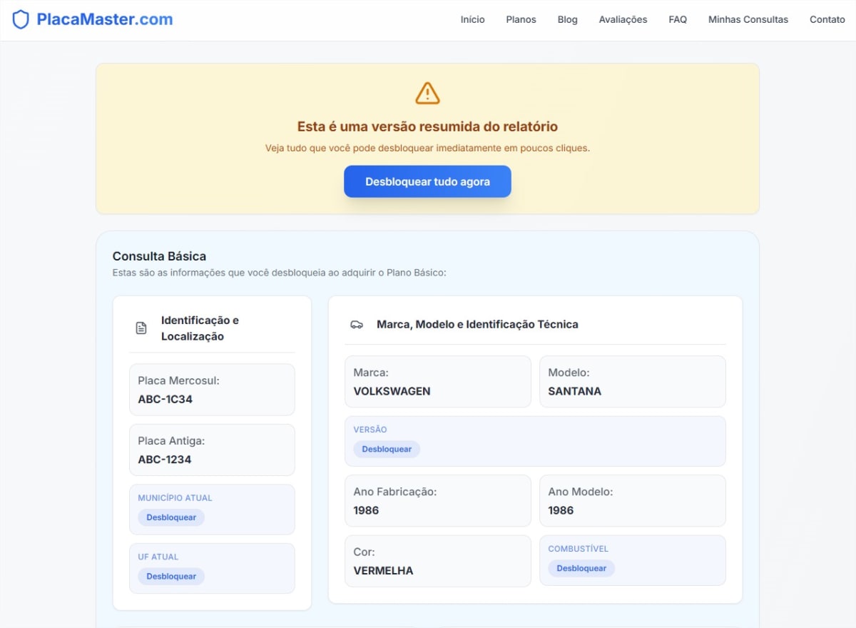856x628 pixels.
Task: Click the Identificação e Localização title
Action: [x=200, y=328]
